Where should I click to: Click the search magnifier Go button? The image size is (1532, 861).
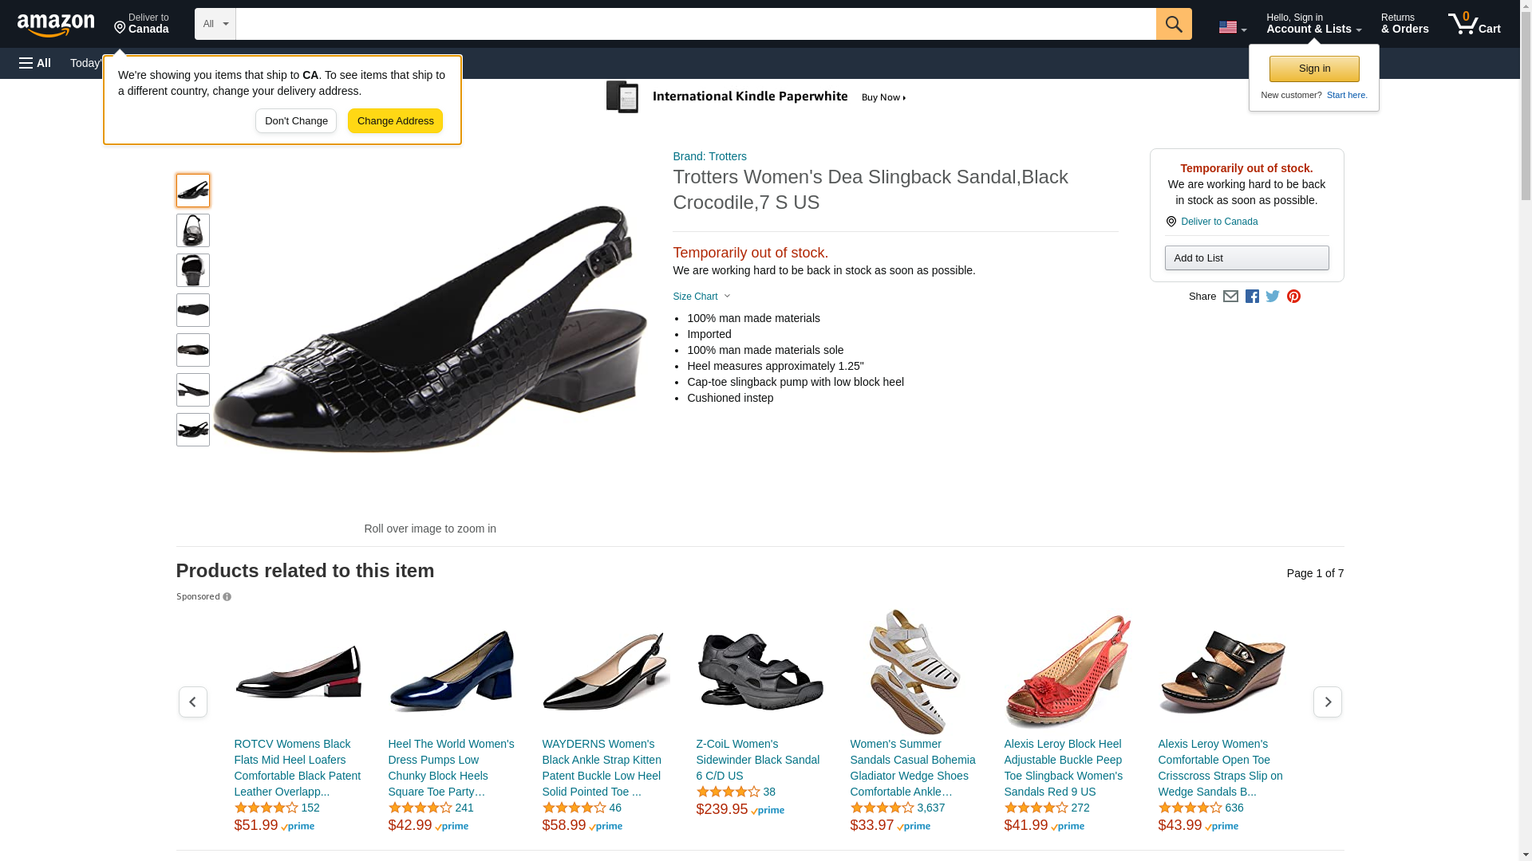coord(1173,24)
